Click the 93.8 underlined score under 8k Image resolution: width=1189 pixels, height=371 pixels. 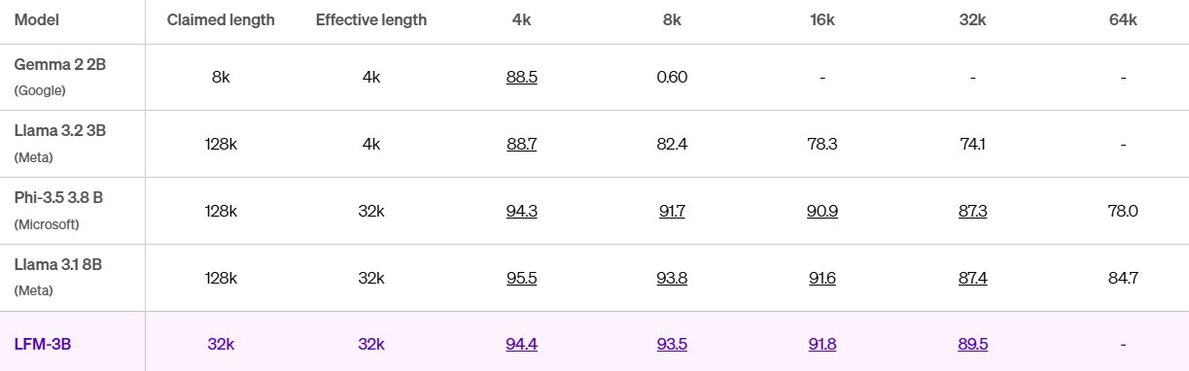(x=672, y=278)
